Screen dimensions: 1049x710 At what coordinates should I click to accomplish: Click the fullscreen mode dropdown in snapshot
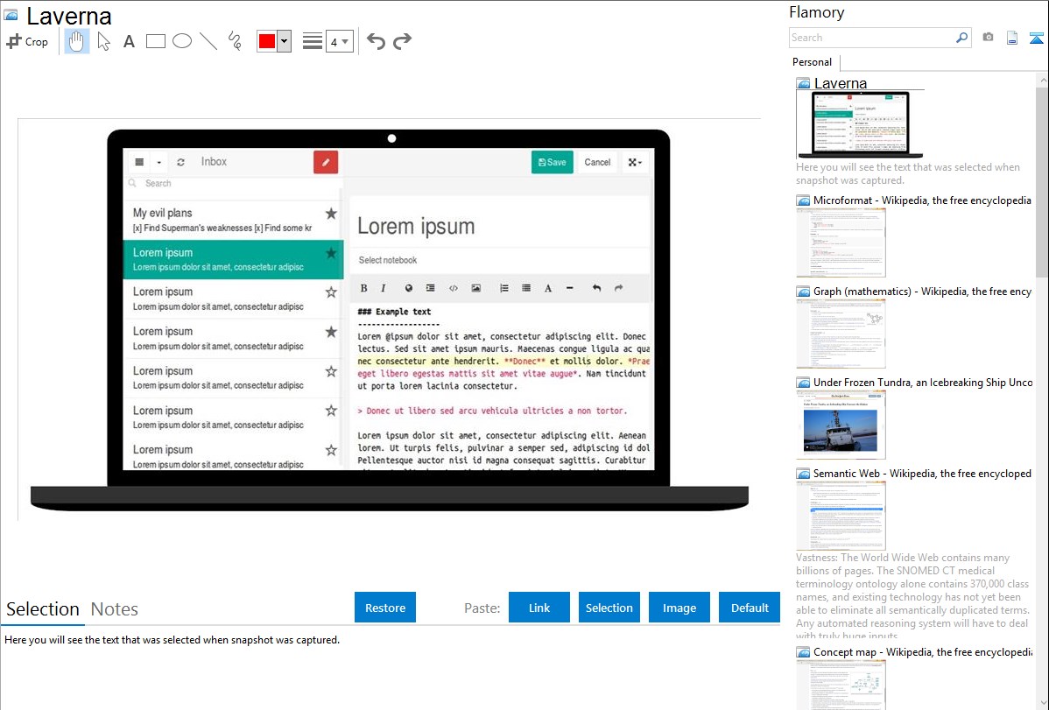click(x=634, y=162)
